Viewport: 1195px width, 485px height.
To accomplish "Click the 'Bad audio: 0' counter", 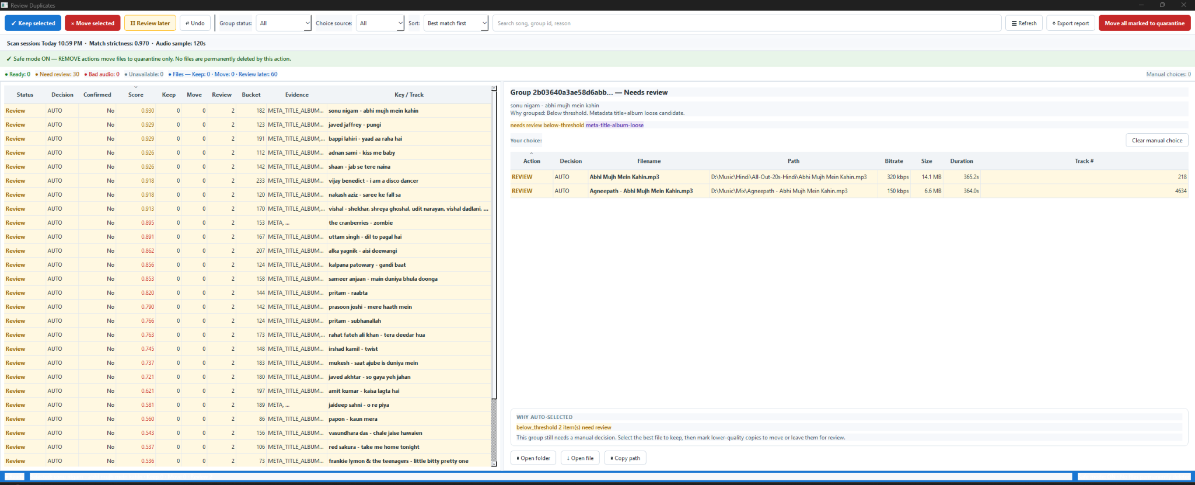I will pyautogui.click(x=102, y=74).
